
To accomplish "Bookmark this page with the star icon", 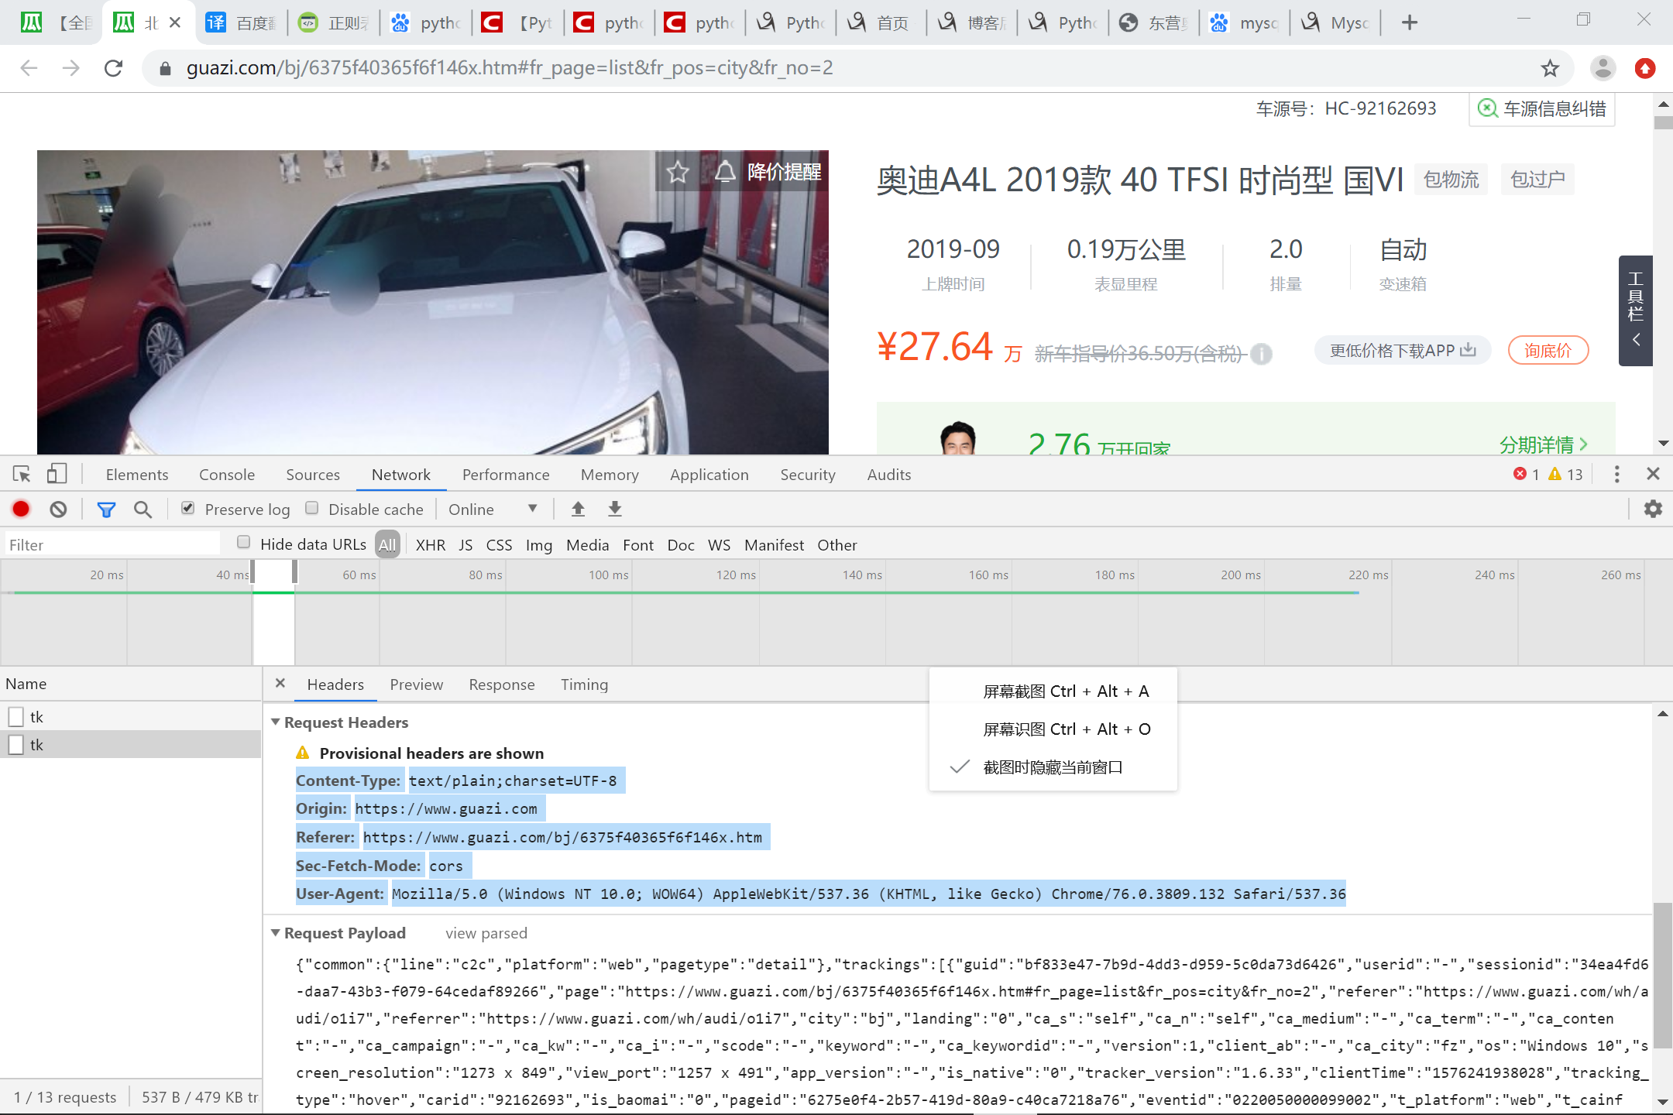I will 1549,68.
